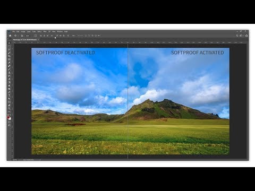Select the Path Selection tool
Screen dimensions: 255x191
(x=9, y=99)
